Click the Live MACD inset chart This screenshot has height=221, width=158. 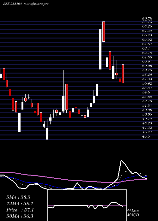87,205
